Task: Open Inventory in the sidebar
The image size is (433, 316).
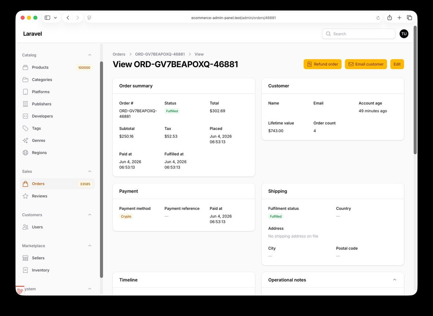Action: tap(57, 270)
